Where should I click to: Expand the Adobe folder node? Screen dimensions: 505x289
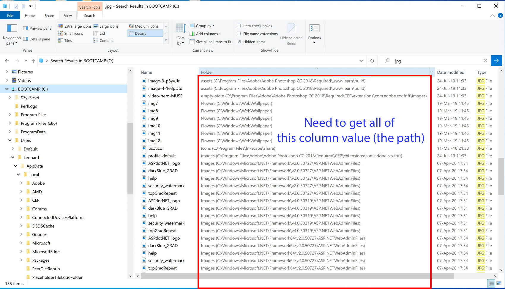click(21, 183)
